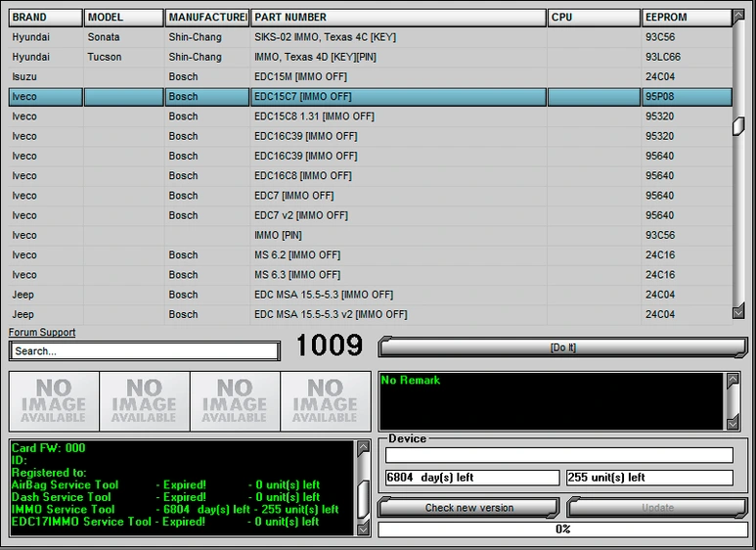756x550 pixels.
Task: Select the EDC15C8 1.31 [IMMO OFF] row
Action: [x=371, y=116]
